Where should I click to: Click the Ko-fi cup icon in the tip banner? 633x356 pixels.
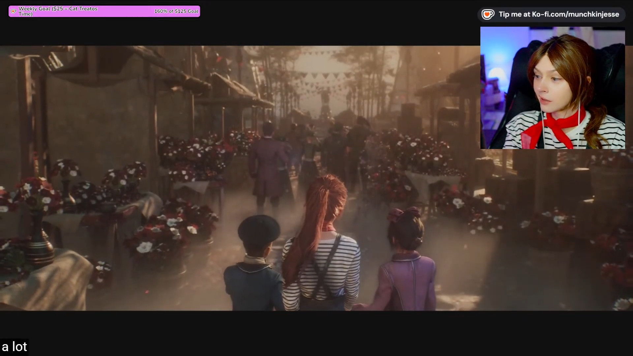coord(488,15)
